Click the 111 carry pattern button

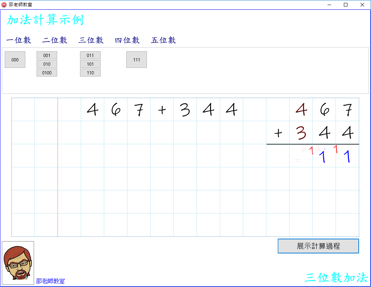click(136, 60)
